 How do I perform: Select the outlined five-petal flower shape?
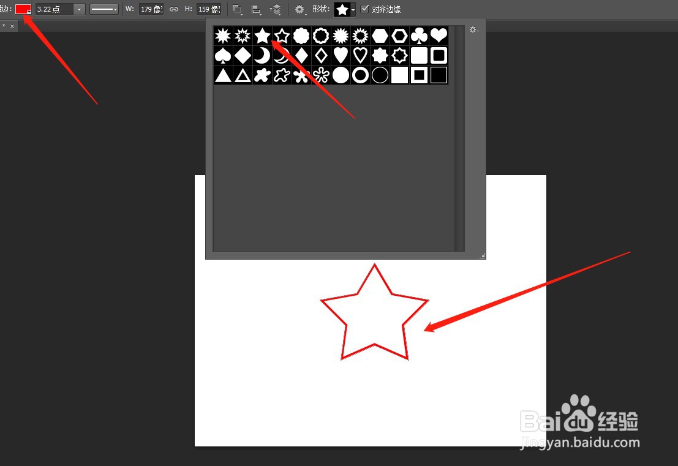(321, 75)
